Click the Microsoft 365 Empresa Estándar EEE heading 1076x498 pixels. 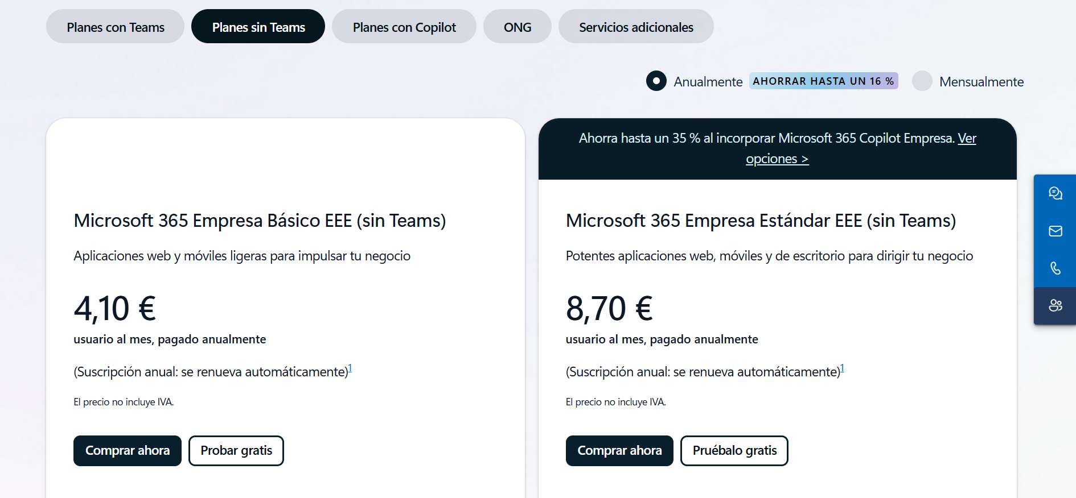point(761,221)
